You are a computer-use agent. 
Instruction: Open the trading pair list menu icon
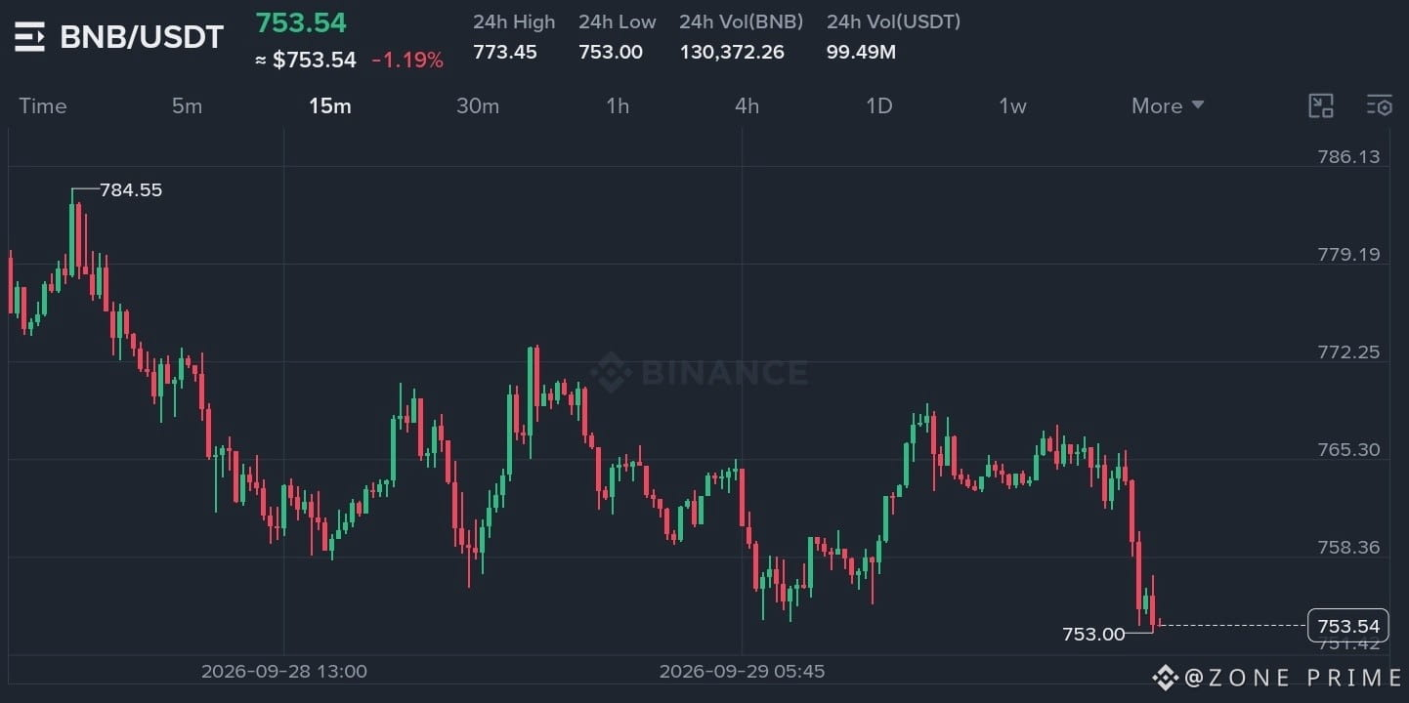coord(29,37)
